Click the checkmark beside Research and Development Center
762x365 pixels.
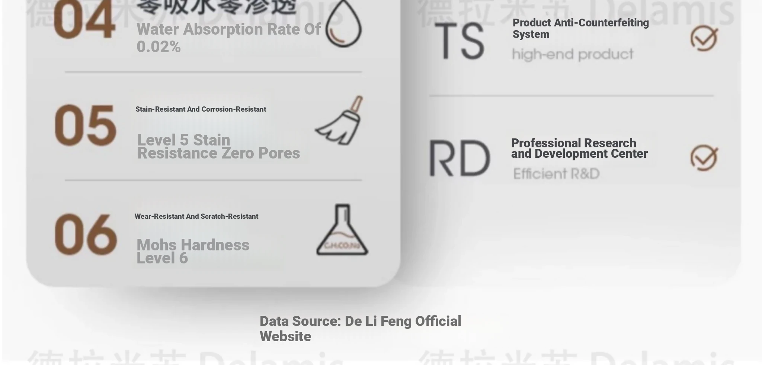coord(704,158)
